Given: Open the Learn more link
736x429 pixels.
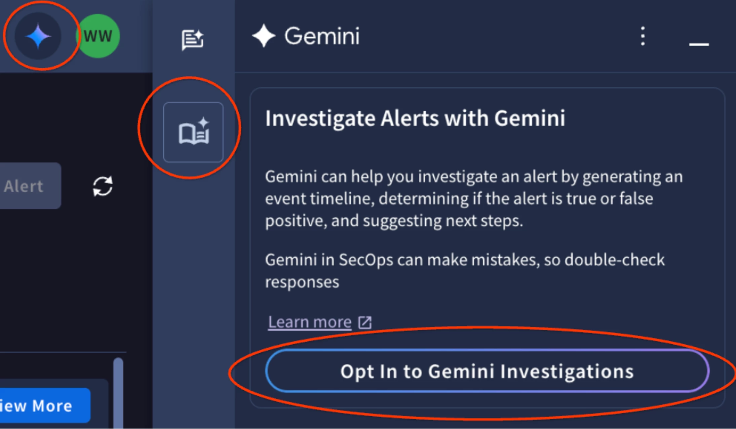Looking at the screenshot, I should [309, 321].
